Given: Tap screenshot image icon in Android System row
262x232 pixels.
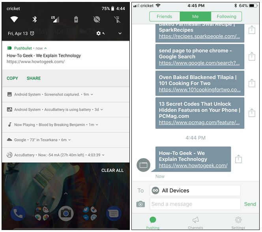Looking at the screenshot, I should click(x=9, y=94).
